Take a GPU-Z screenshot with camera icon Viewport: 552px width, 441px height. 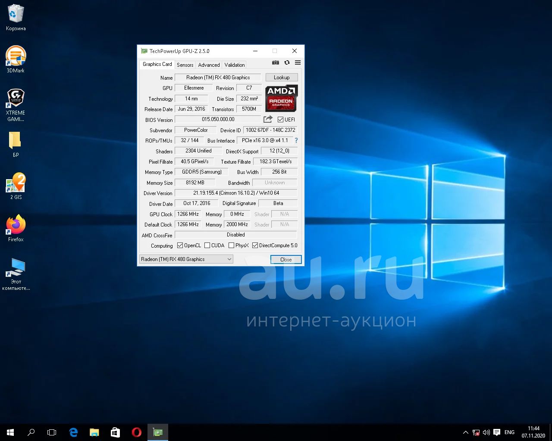point(276,63)
